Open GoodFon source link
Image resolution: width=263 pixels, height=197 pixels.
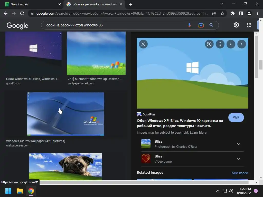[146, 114]
